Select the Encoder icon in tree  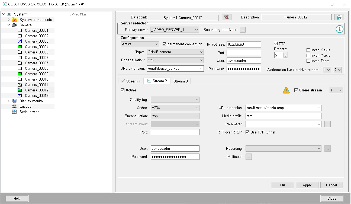(x=14, y=107)
